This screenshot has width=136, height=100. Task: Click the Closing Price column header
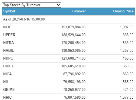123,11
